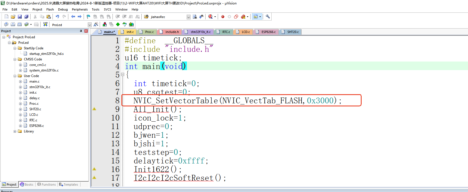Screen dimensions: 468x192
Task: Save the current file with disk icon
Action: pos(20,17)
